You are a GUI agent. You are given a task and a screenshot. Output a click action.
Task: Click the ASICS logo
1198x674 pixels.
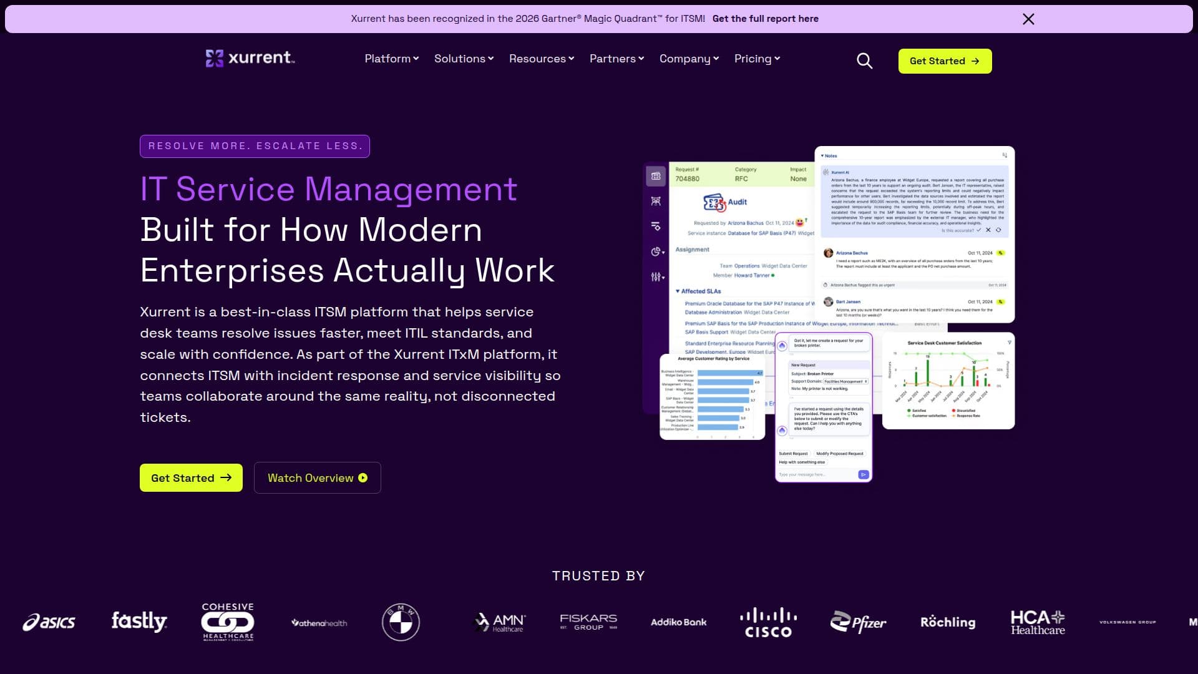pos(49,622)
